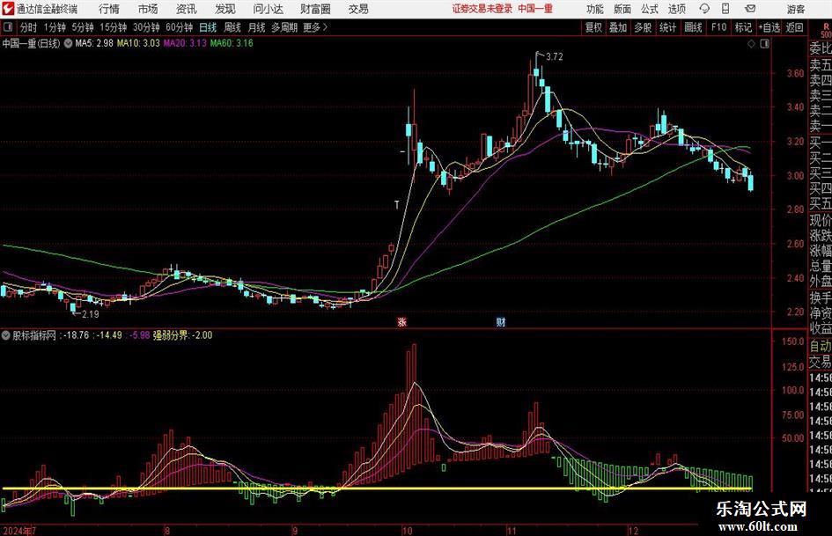The image size is (832, 536).
Task: Click the diamond icon above the price chart
Action: click(751, 44)
